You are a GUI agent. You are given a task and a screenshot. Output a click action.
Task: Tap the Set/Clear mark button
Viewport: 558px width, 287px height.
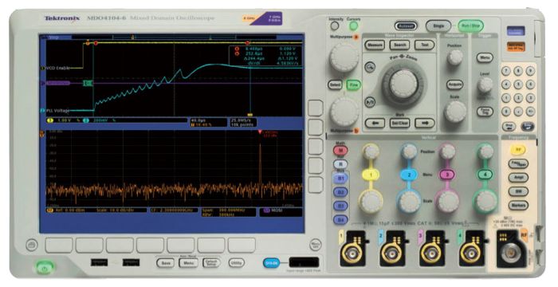[x=399, y=123]
